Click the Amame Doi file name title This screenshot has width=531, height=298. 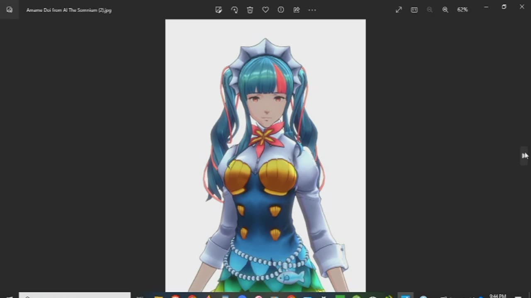click(x=69, y=10)
